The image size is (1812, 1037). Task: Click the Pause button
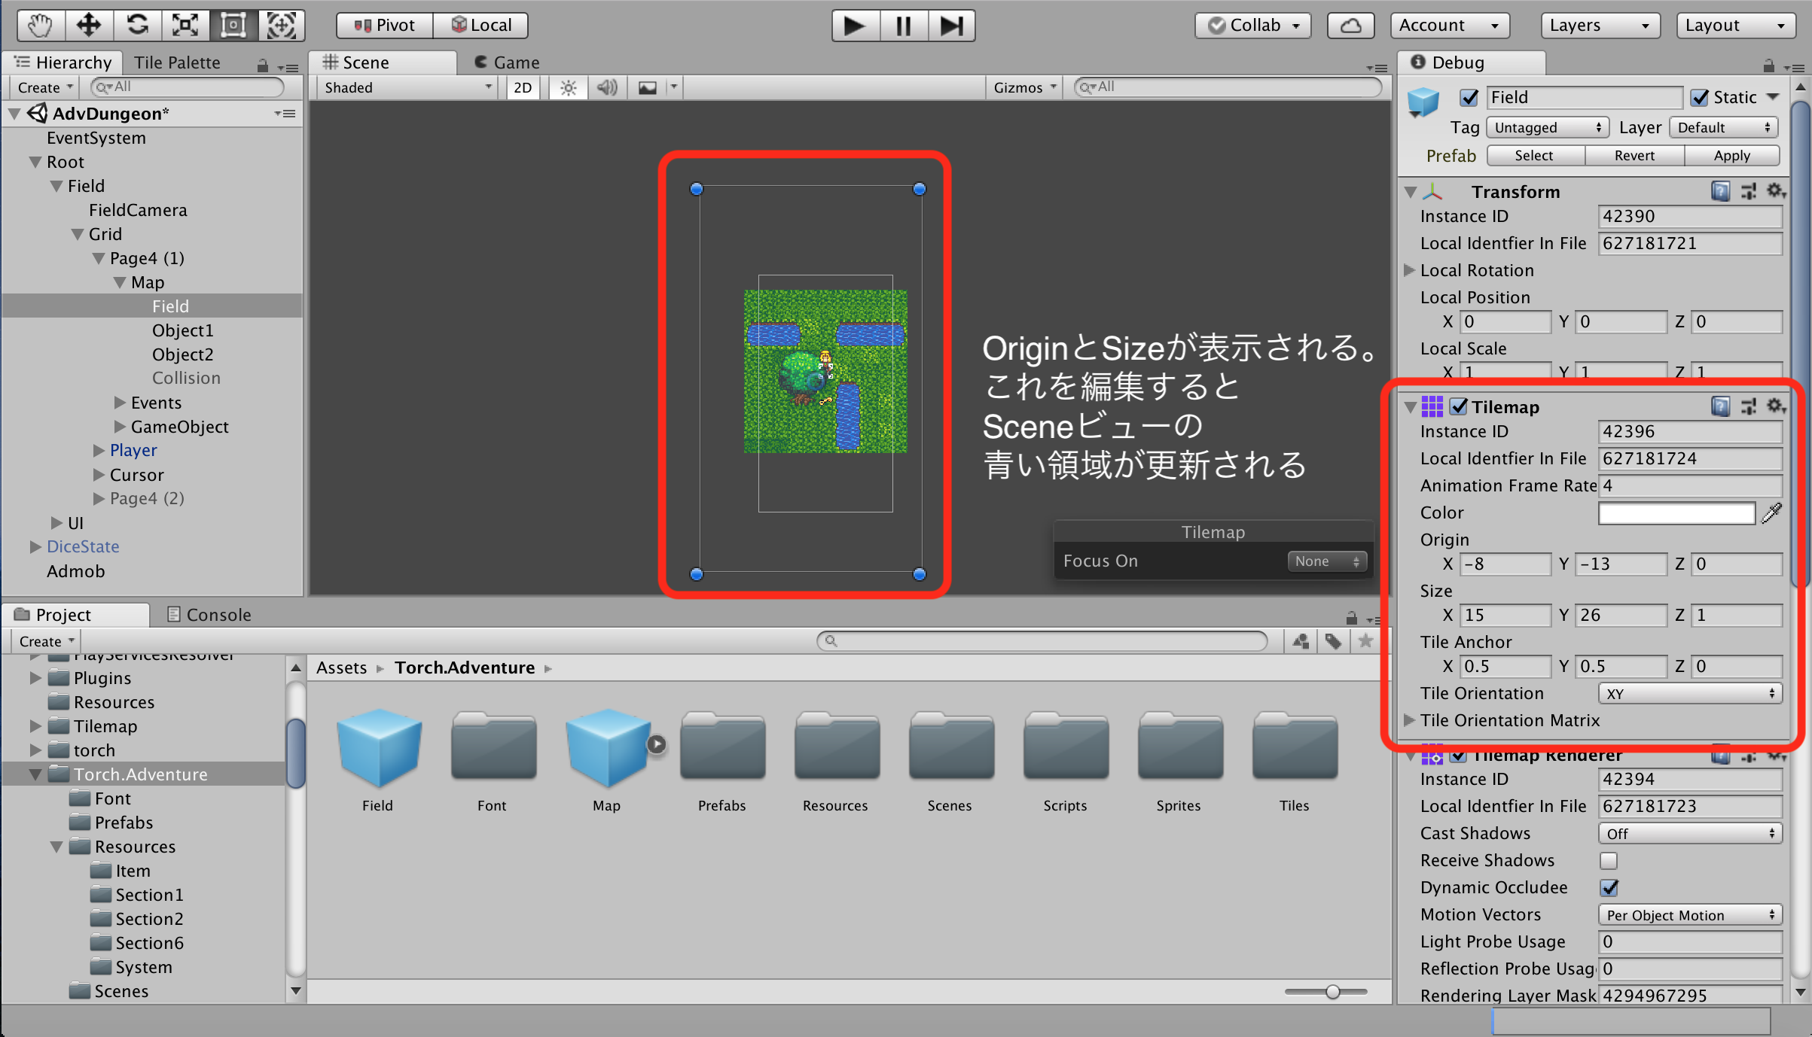tap(903, 26)
